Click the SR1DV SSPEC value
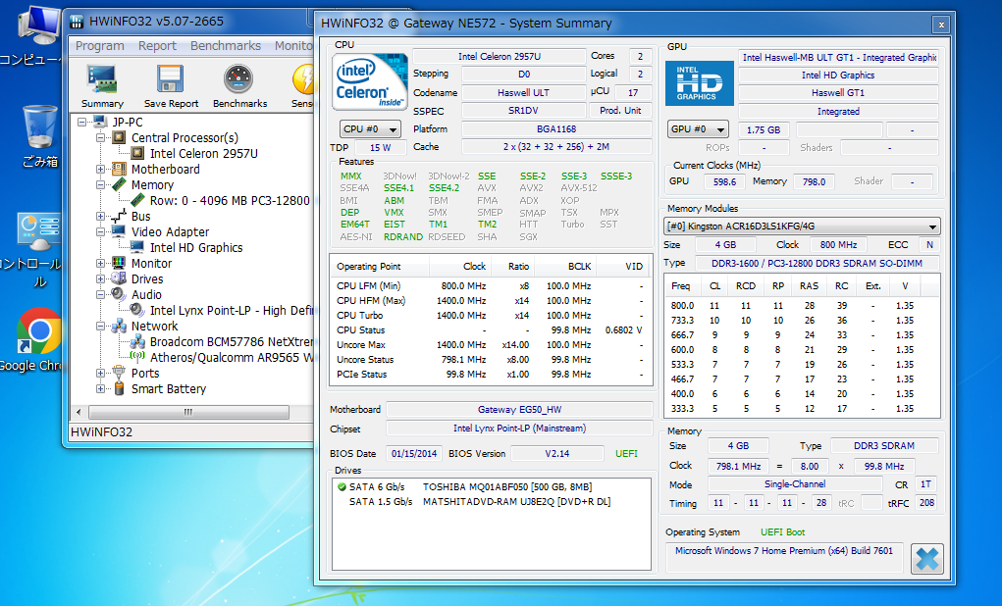 tap(523, 111)
